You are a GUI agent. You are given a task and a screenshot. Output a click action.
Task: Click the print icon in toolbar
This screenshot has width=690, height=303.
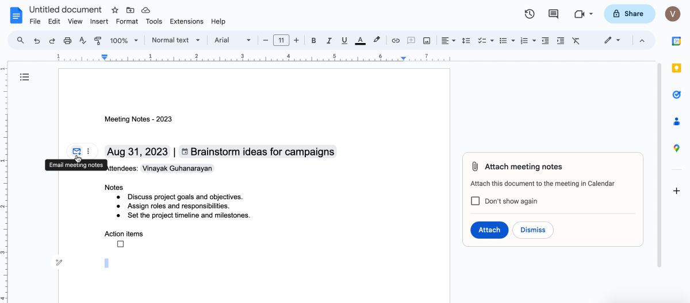[x=67, y=40]
